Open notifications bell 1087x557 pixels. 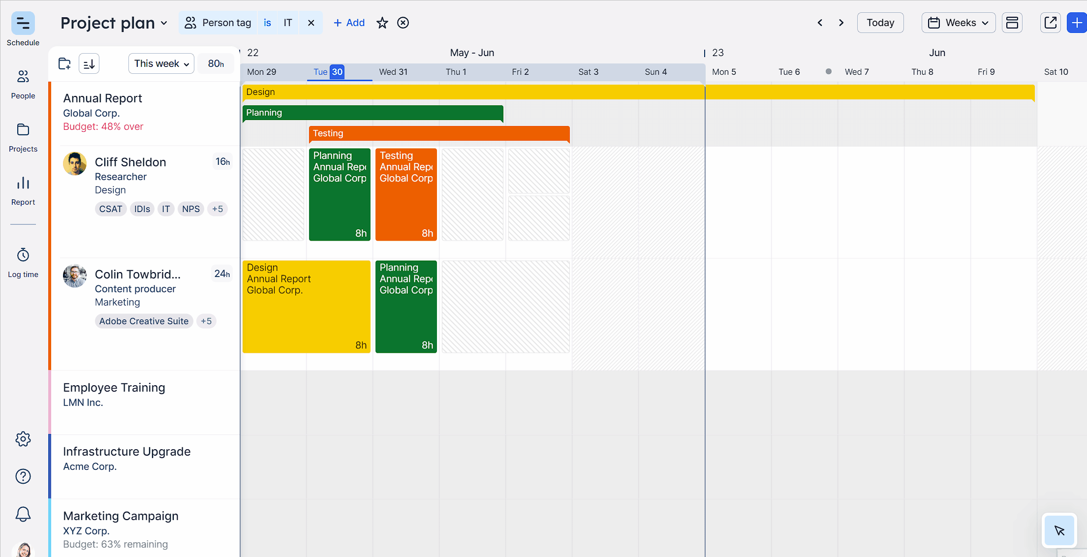coord(23,514)
